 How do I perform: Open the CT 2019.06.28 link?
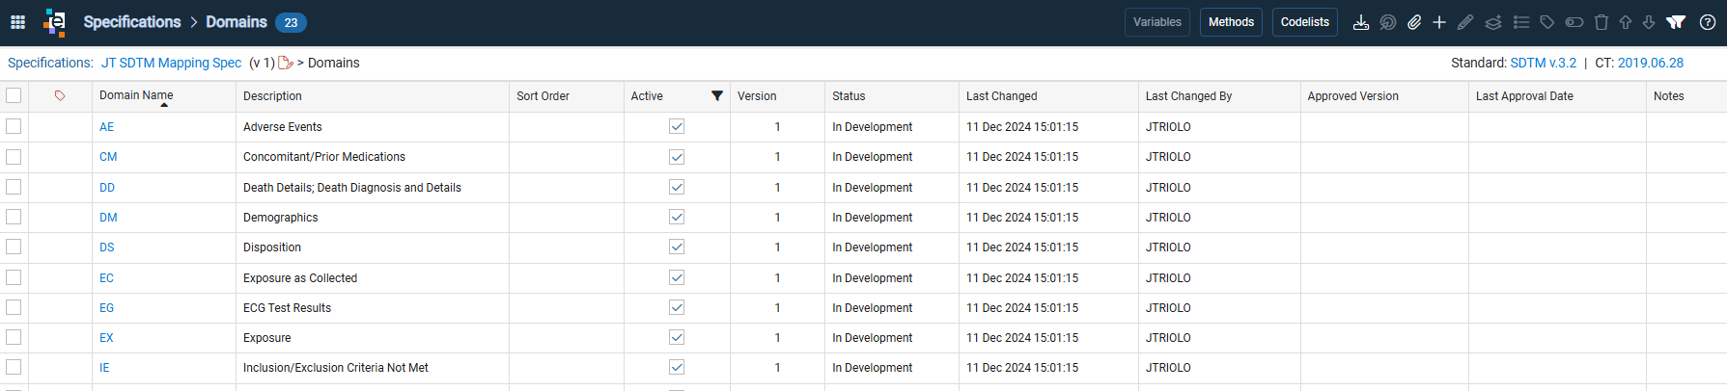tap(1651, 63)
